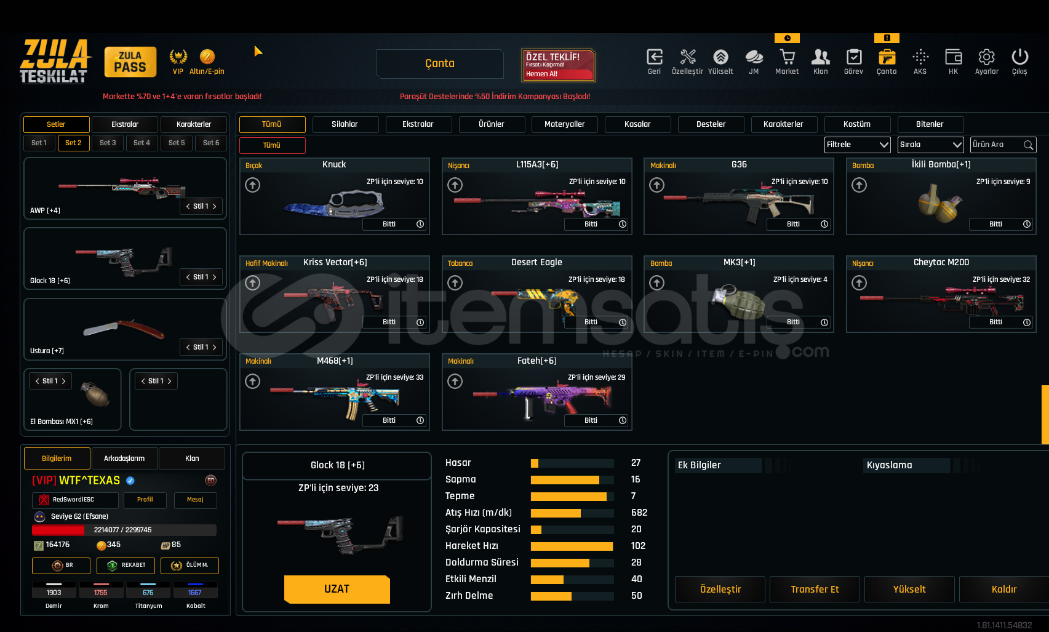This screenshot has height=632, width=1049.
Task: Click the upgrade arrow on Cheytac M200 card
Action: (860, 282)
